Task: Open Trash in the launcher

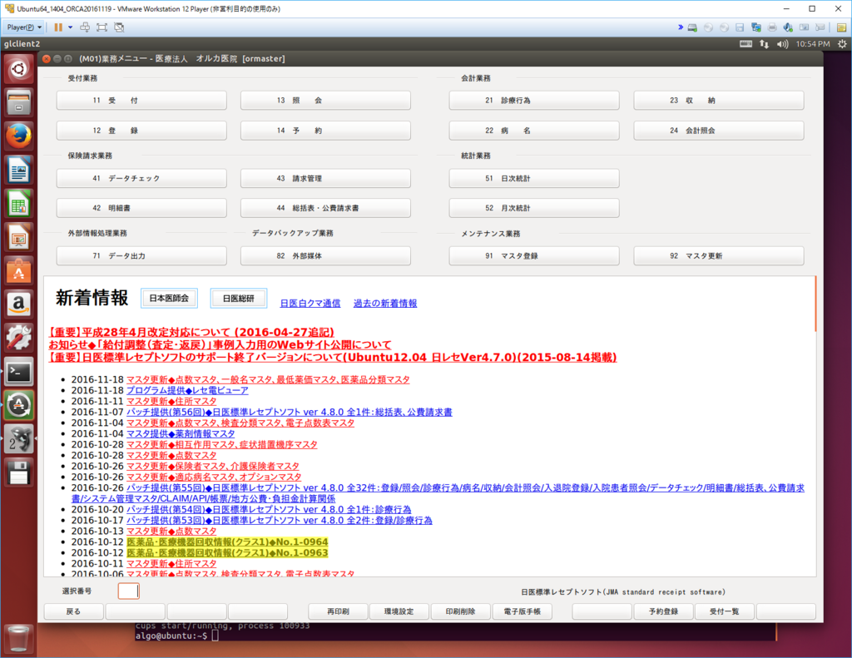Action: 18,637
